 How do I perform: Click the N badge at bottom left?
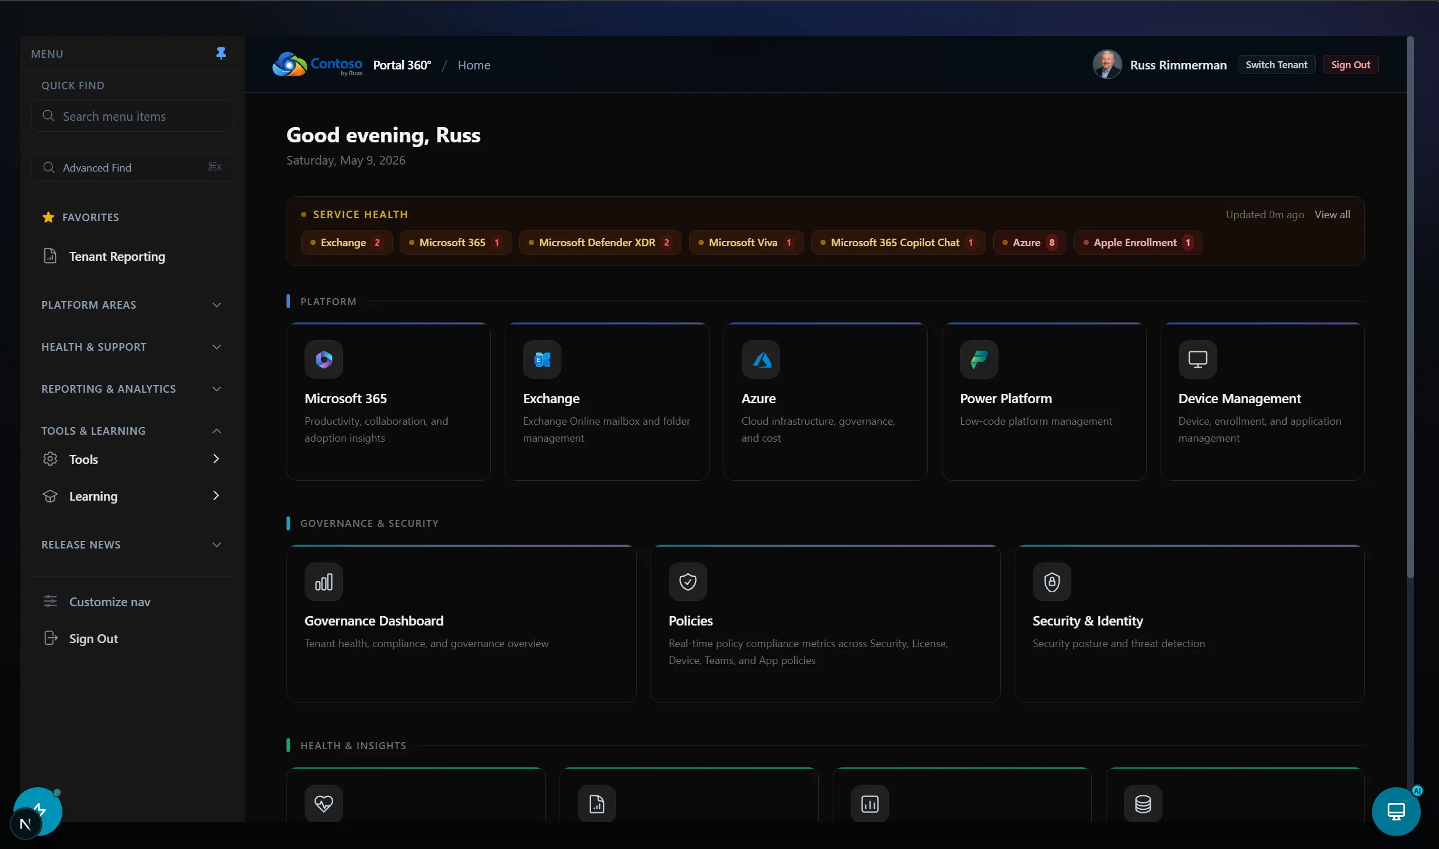coord(25,824)
